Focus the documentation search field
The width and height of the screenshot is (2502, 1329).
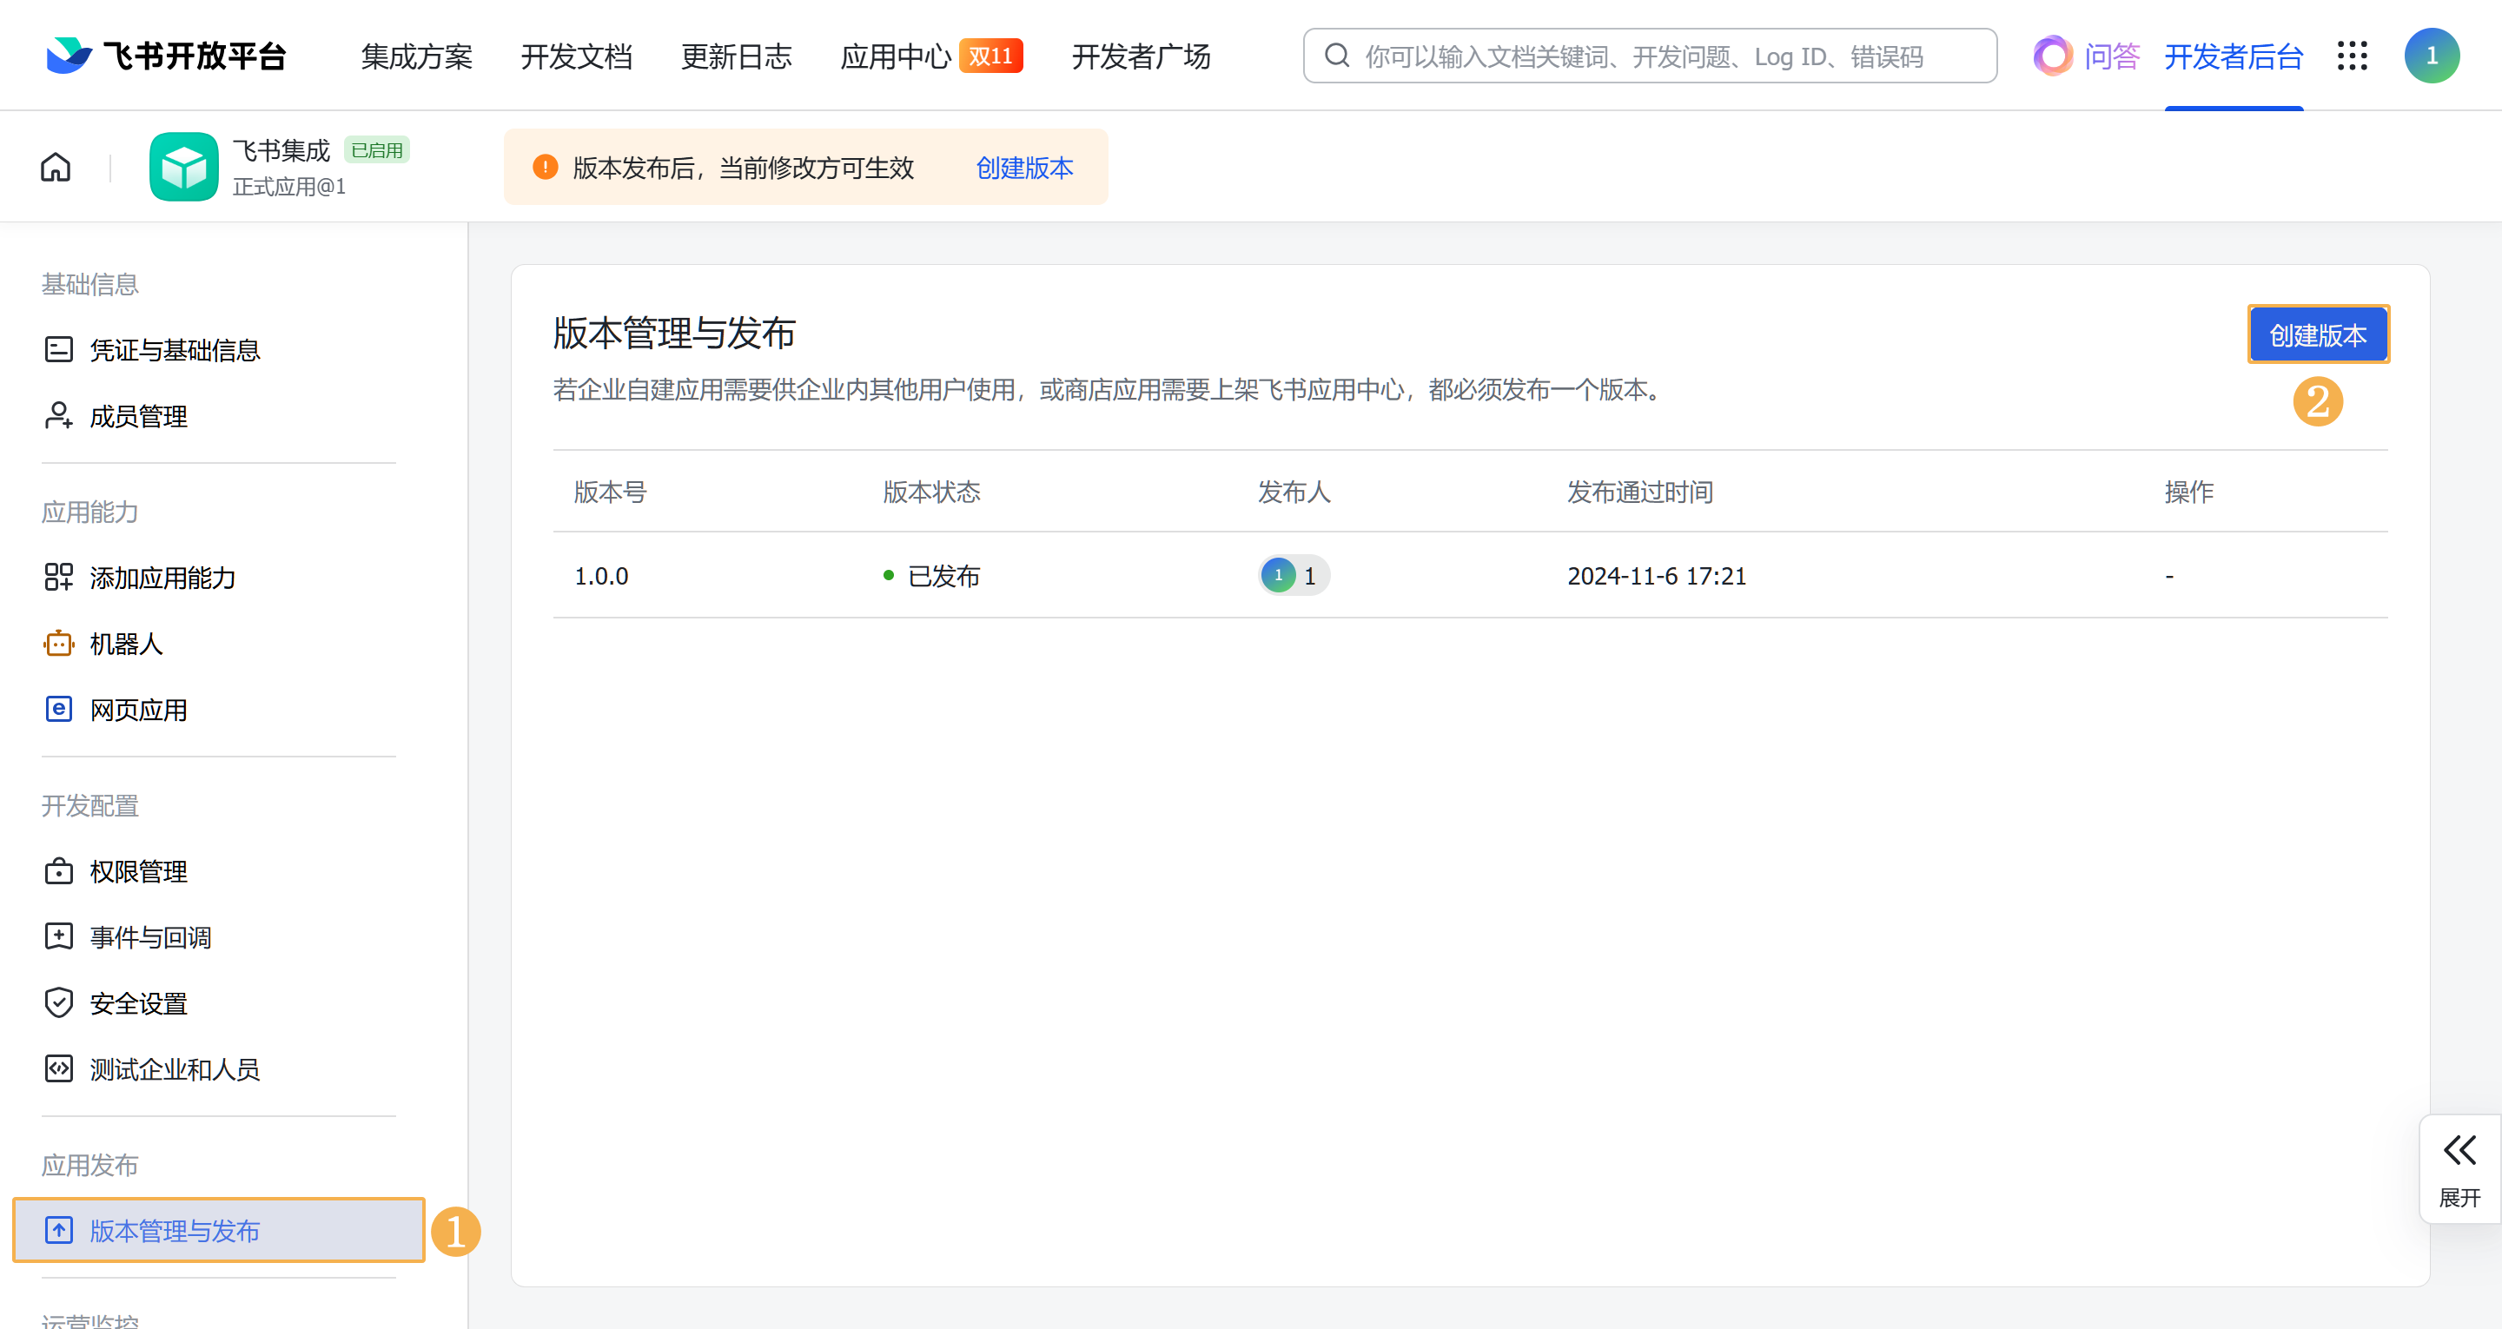pyautogui.click(x=1651, y=56)
